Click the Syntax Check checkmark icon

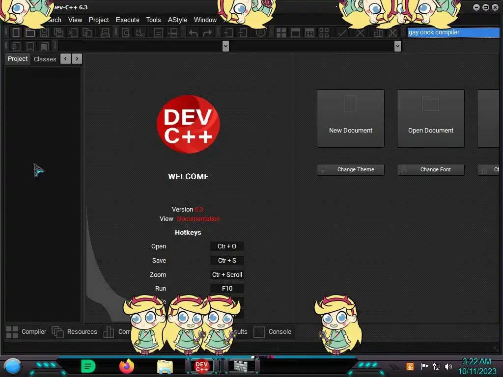tap(342, 33)
